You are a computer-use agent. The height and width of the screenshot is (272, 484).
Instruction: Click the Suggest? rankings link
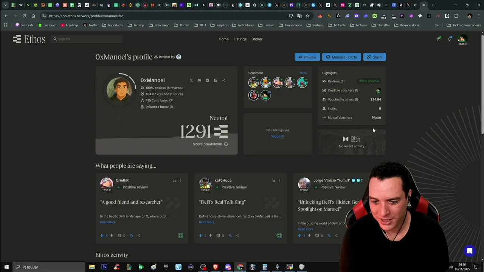point(278,136)
